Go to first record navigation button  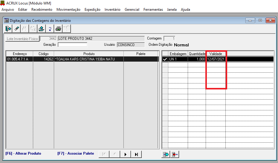[104, 154]
